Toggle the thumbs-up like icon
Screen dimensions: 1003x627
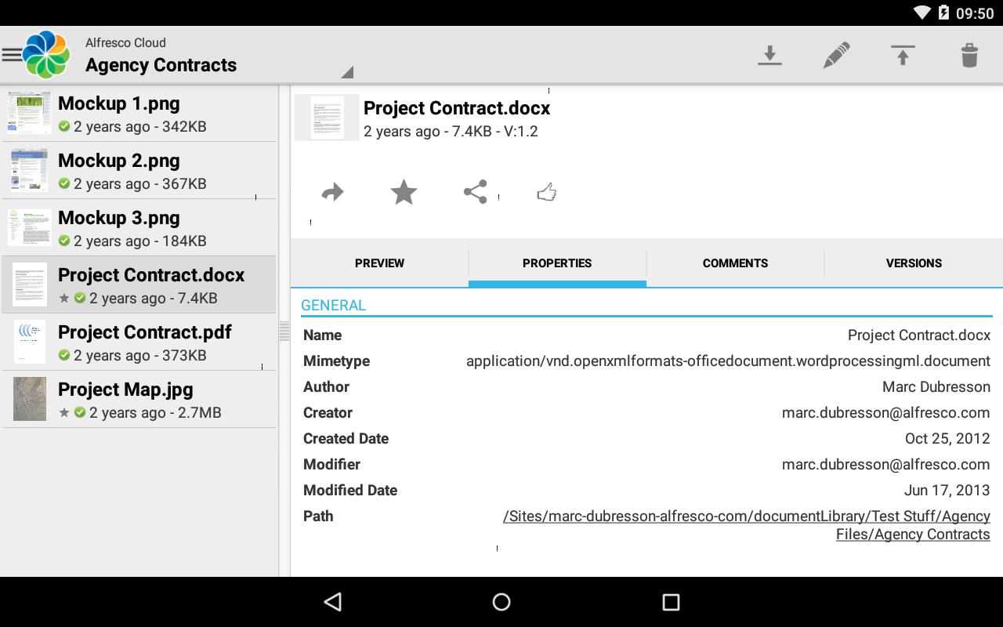[546, 192]
